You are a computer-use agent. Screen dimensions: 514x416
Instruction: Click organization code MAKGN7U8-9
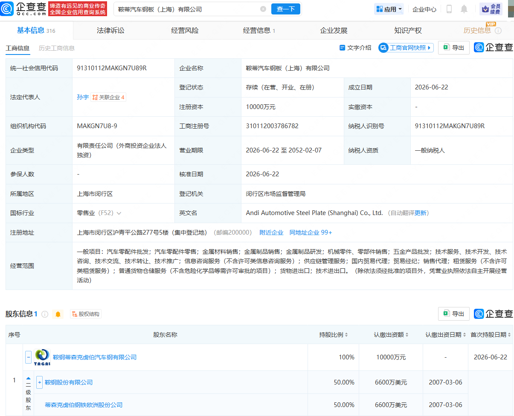97,126
